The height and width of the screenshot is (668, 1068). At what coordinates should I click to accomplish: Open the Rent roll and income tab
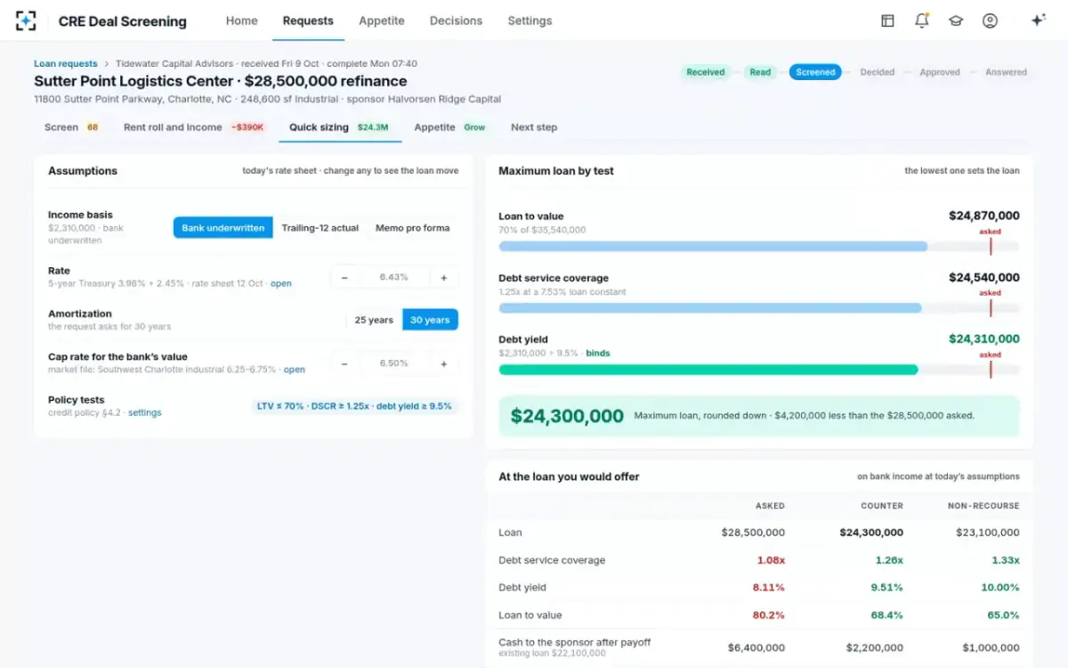coord(194,127)
